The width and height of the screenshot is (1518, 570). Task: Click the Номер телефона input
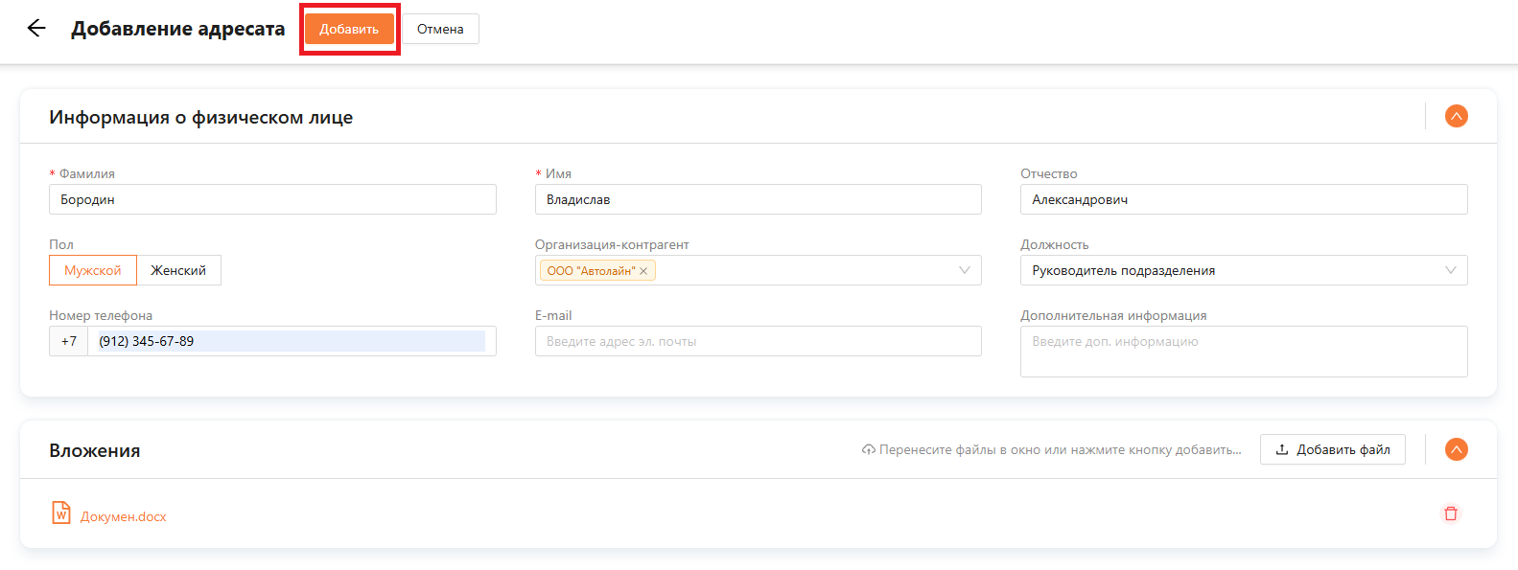(292, 341)
